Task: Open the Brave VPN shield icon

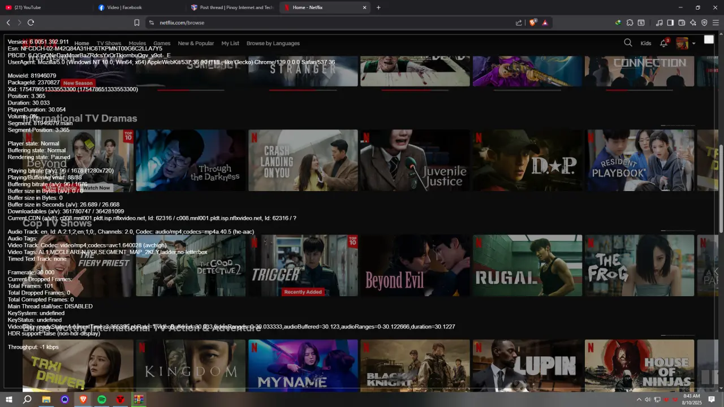Action: click(x=704, y=23)
